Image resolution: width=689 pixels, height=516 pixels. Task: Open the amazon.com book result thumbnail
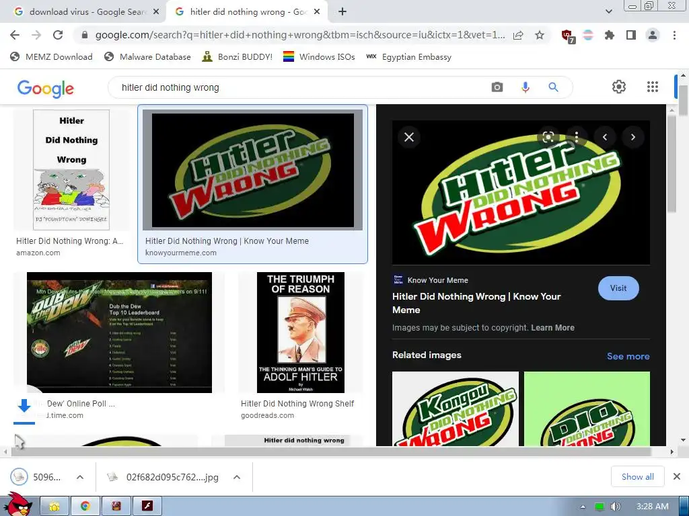click(x=71, y=170)
